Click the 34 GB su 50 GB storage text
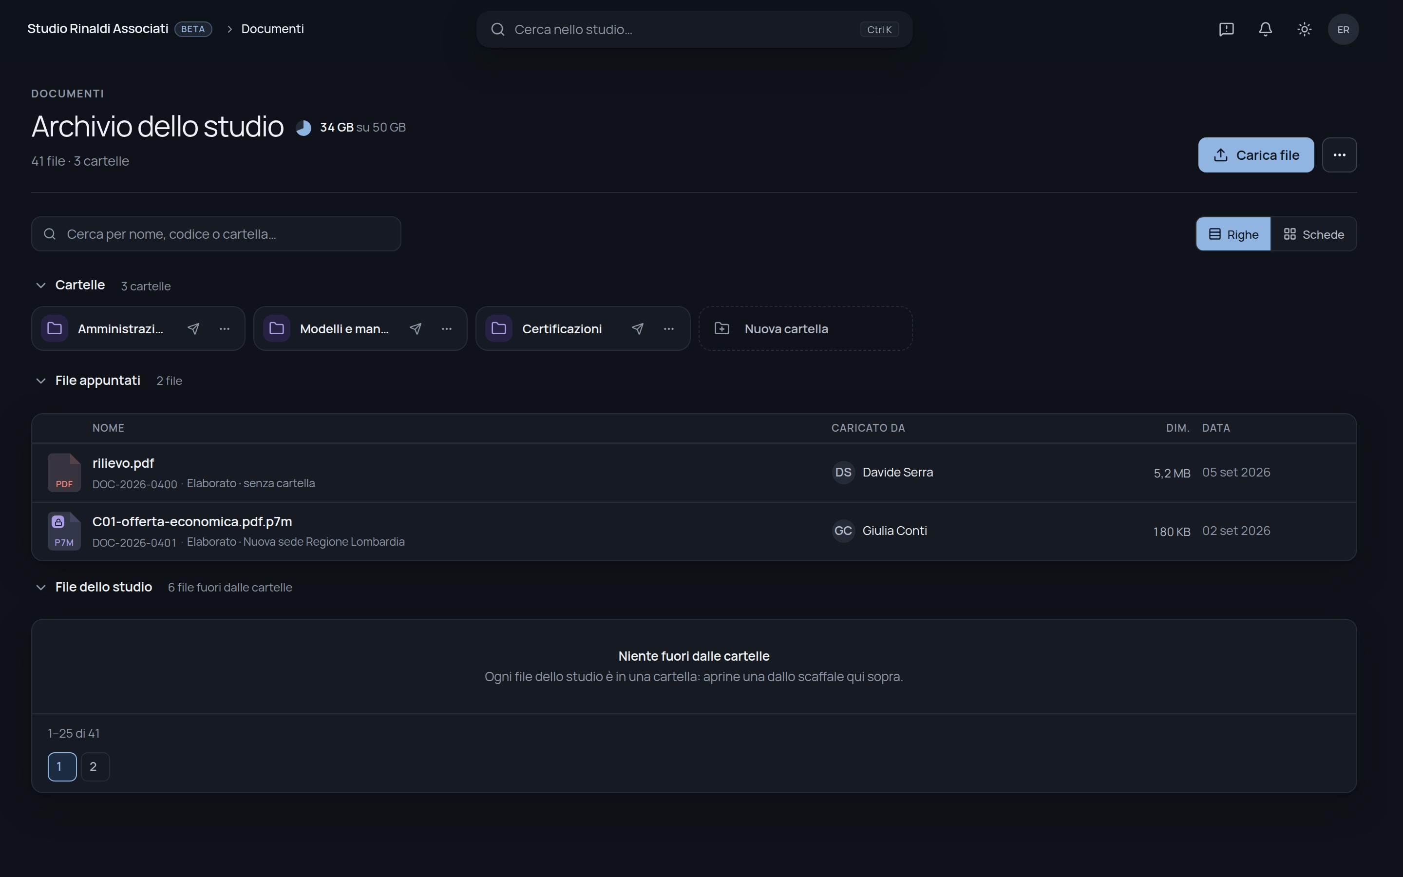 click(363, 128)
